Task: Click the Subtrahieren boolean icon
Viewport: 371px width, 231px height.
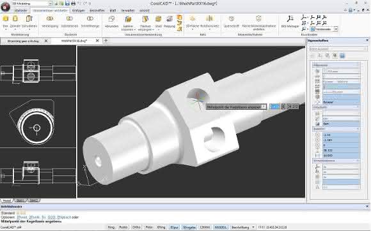Action: point(70,19)
